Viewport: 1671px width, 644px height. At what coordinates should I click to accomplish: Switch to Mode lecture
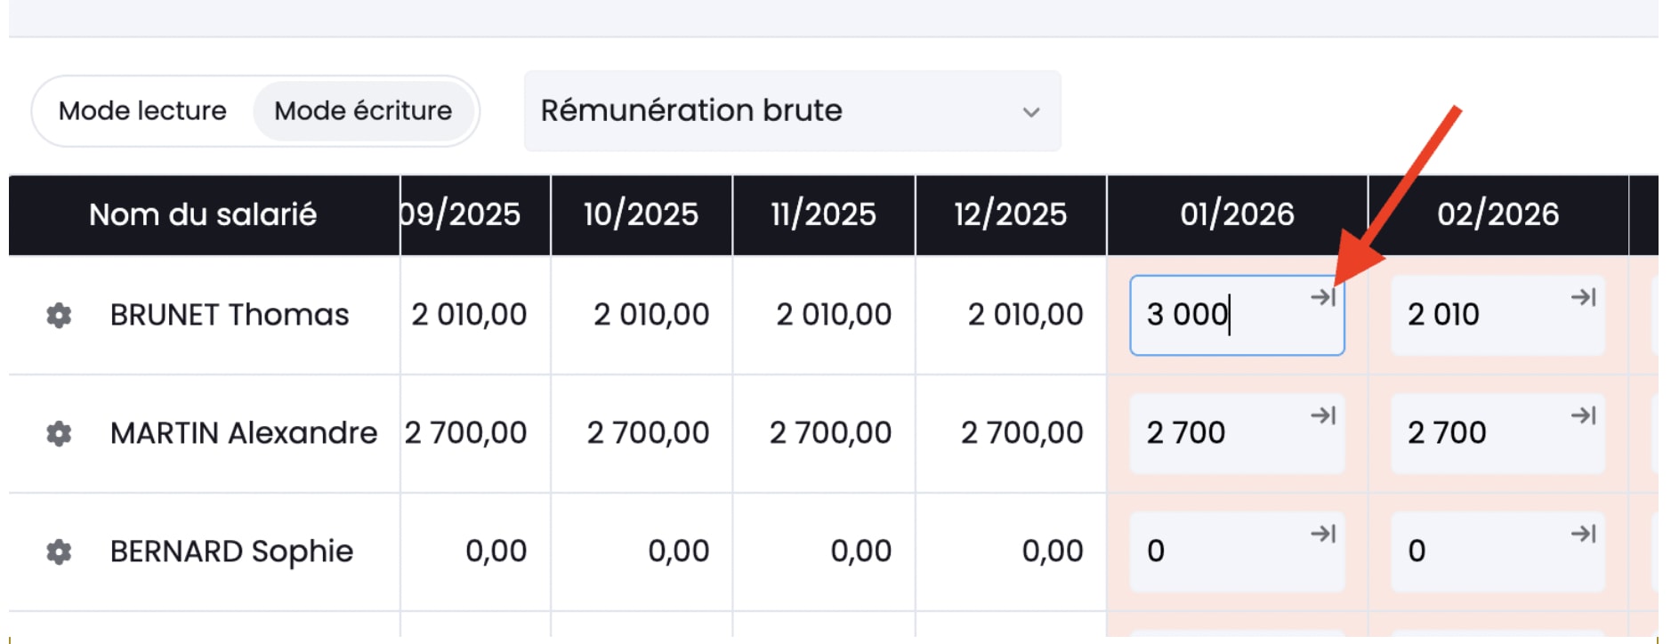point(142,111)
